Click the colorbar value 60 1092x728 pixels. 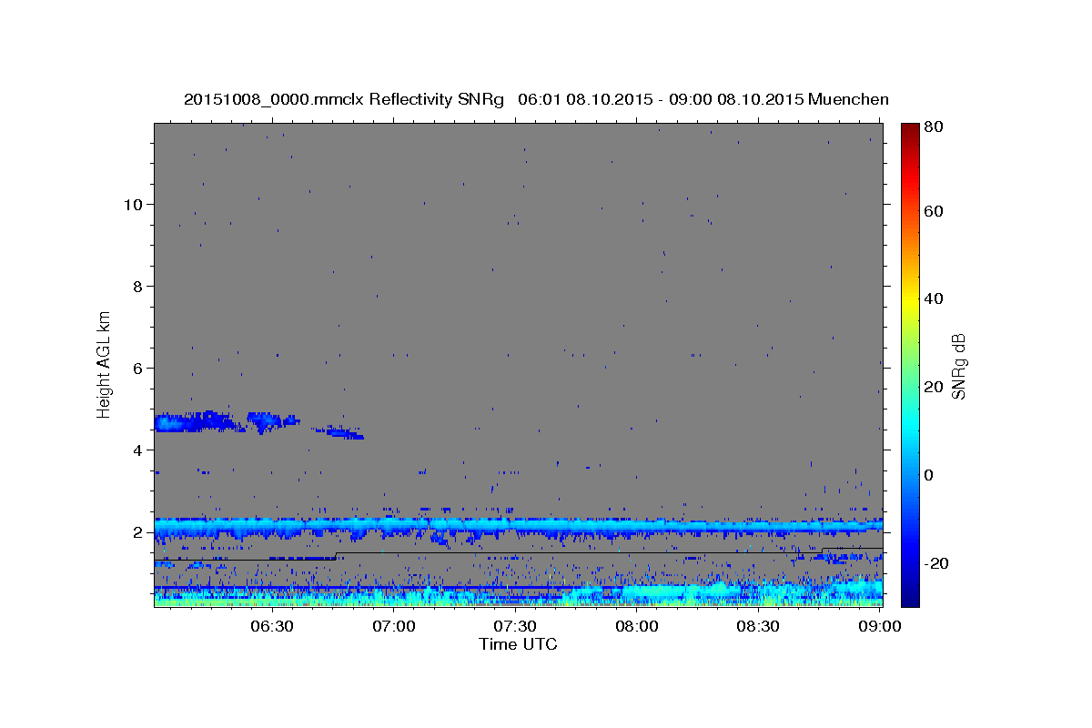click(x=934, y=211)
